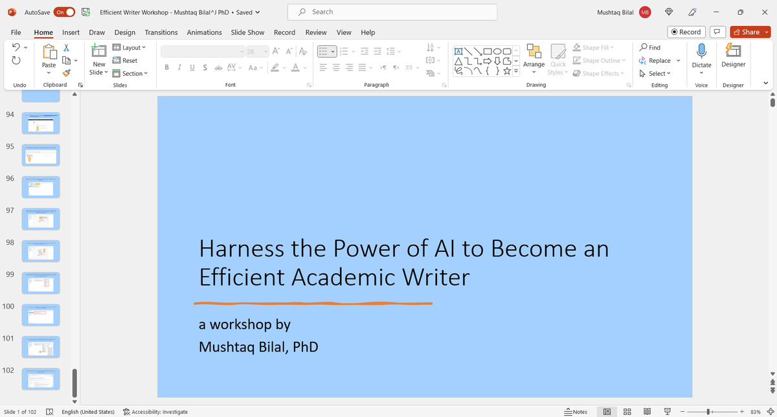Toggle Normal view button in status bar
The width and height of the screenshot is (777, 417).
[607, 412]
